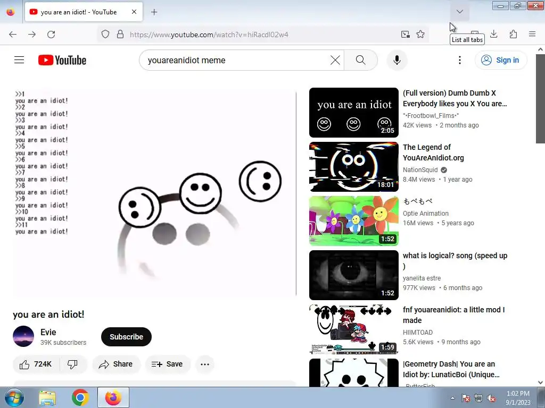Subscribe to Evie channel
The width and height of the screenshot is (545, 408).
click(x=126, y=337)
